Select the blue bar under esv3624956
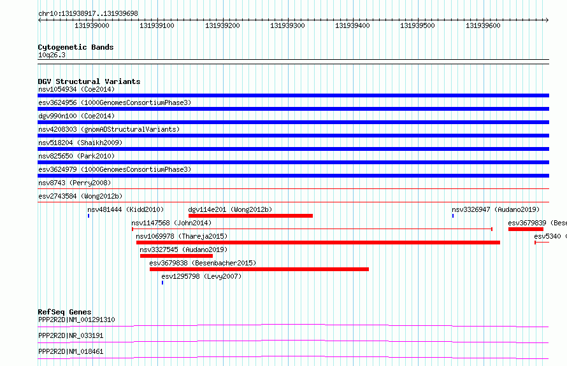The image size is (567, 366). click(x=293, y=109)
